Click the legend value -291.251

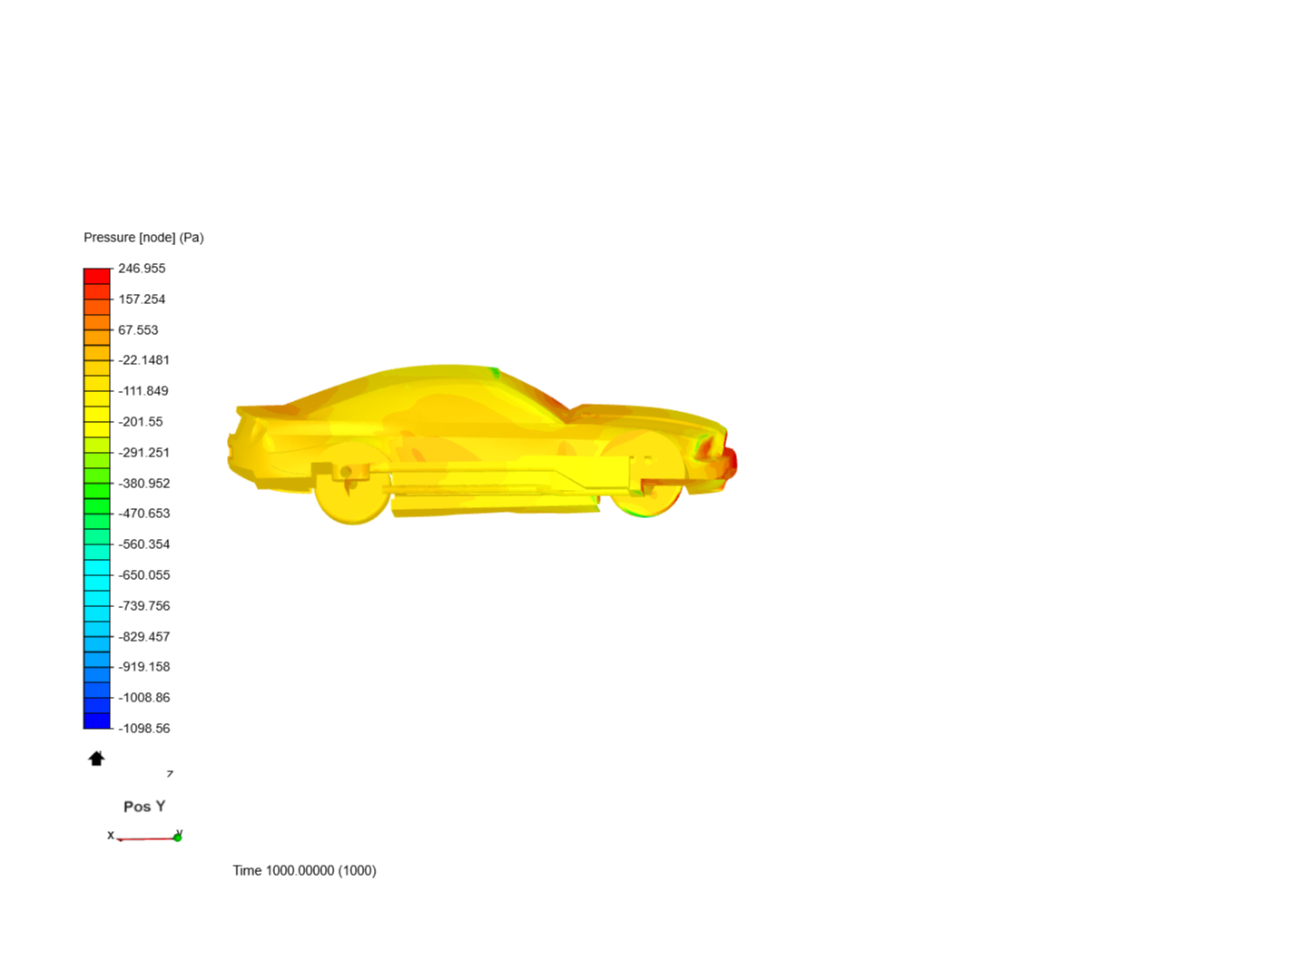143,453
